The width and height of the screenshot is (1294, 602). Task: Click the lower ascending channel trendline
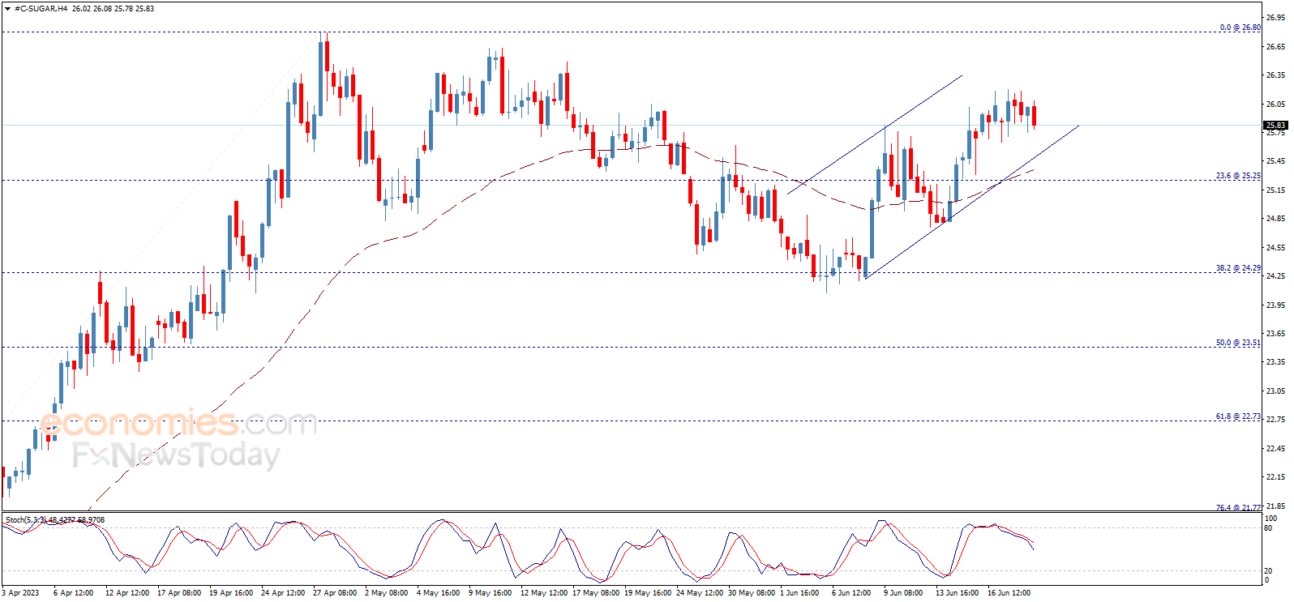click(973, 201)
